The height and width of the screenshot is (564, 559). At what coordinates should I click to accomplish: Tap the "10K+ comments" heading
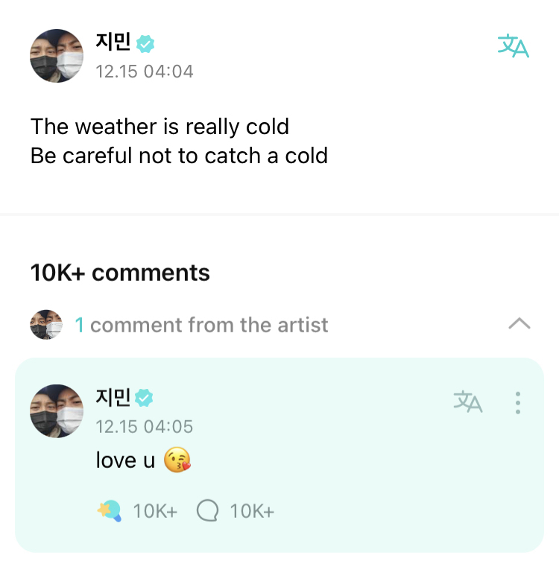pos(120,273)
